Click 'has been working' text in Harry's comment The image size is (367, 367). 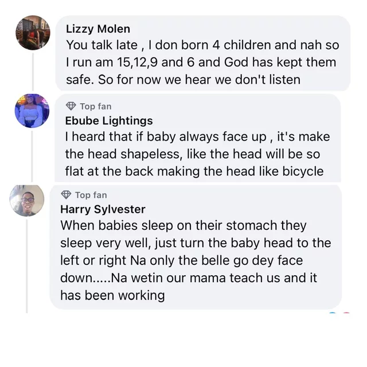(112, 296)
